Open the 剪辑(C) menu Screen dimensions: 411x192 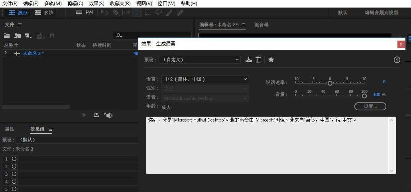pos(75,4)
